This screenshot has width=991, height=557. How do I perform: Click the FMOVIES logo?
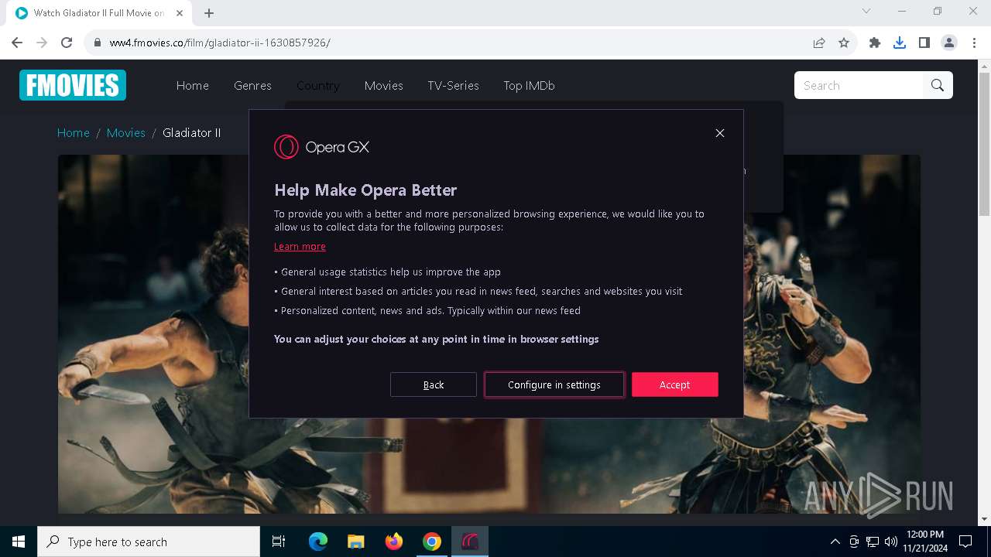click(73, 85)
